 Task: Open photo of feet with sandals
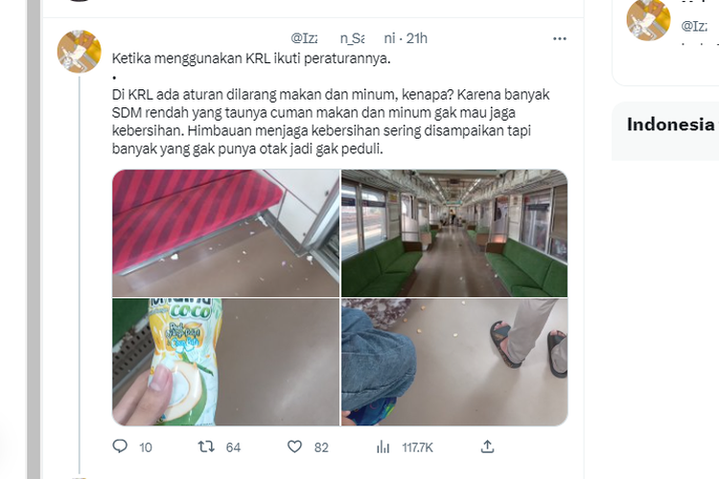click(x=454, y=362)
